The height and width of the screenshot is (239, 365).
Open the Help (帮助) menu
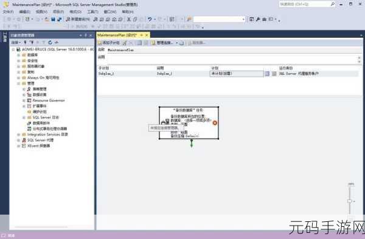pos(128,12)
